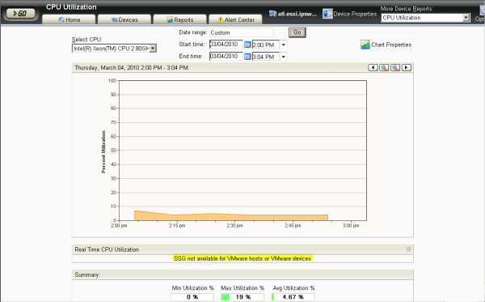Viewport: 485px width, 302px height.
Task: Click the Start time date field
Action: click(226, 45)
